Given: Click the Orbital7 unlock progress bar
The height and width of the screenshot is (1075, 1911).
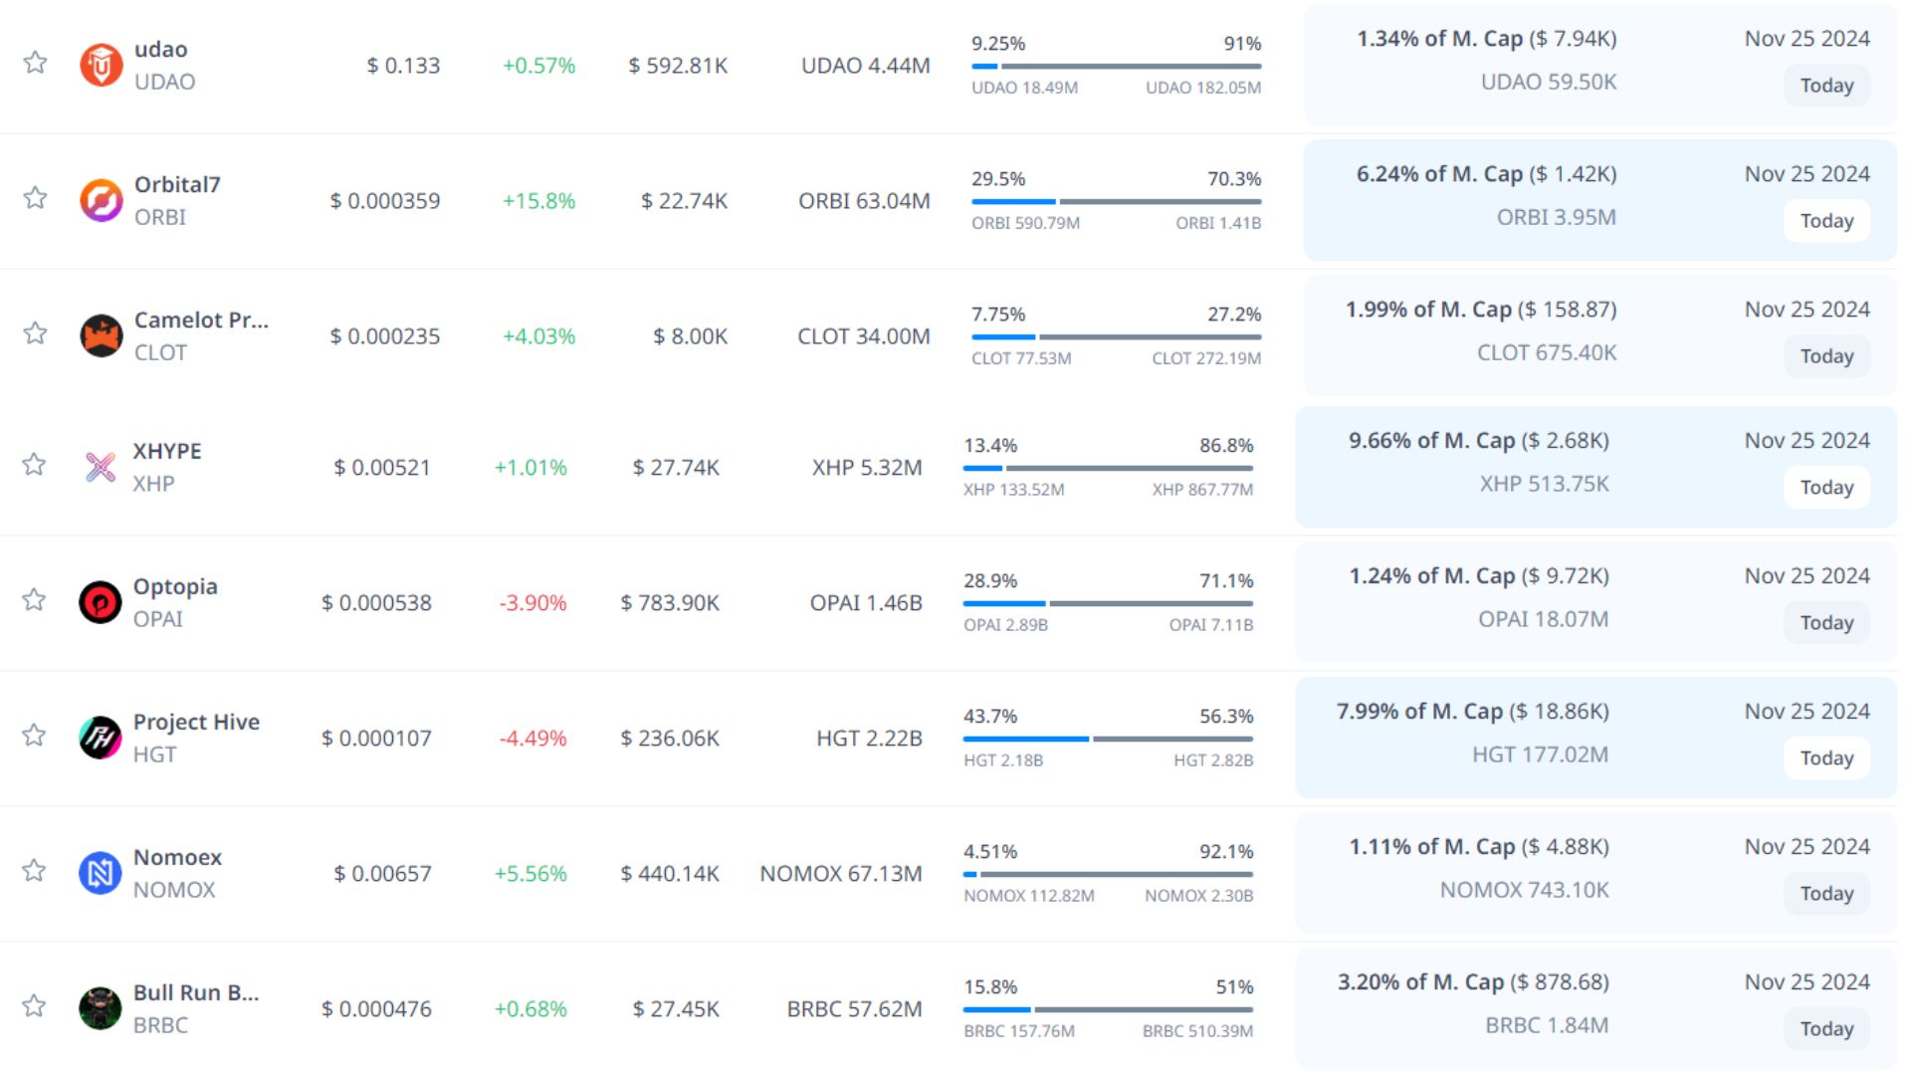Looking at the screenshot, I should (1116, 201).
